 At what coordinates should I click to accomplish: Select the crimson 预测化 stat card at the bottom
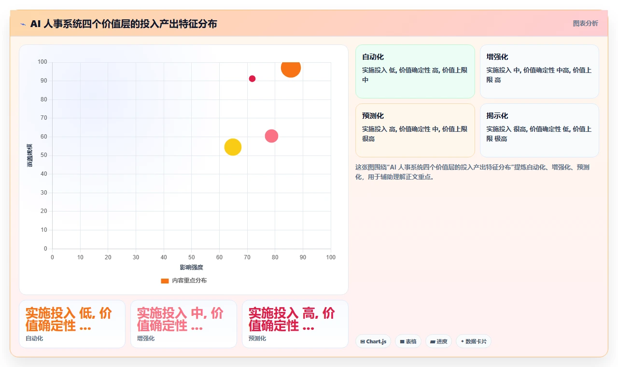295,324
